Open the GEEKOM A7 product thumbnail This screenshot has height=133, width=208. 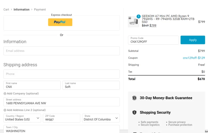tap(133, 22)
